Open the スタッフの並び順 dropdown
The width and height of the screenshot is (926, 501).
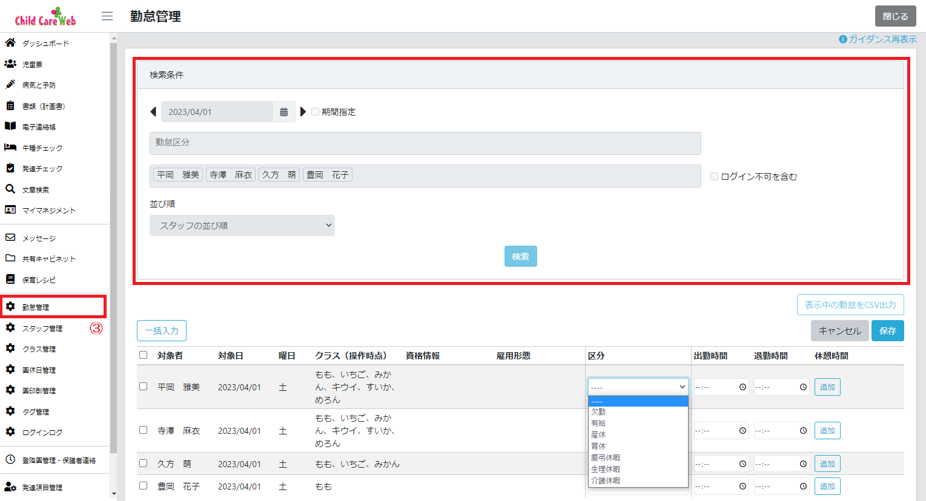pos(242,225)
